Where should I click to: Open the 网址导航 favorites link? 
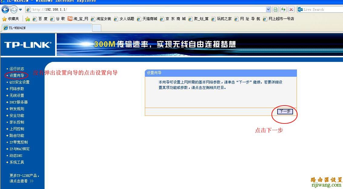click(x=247, y=19)
